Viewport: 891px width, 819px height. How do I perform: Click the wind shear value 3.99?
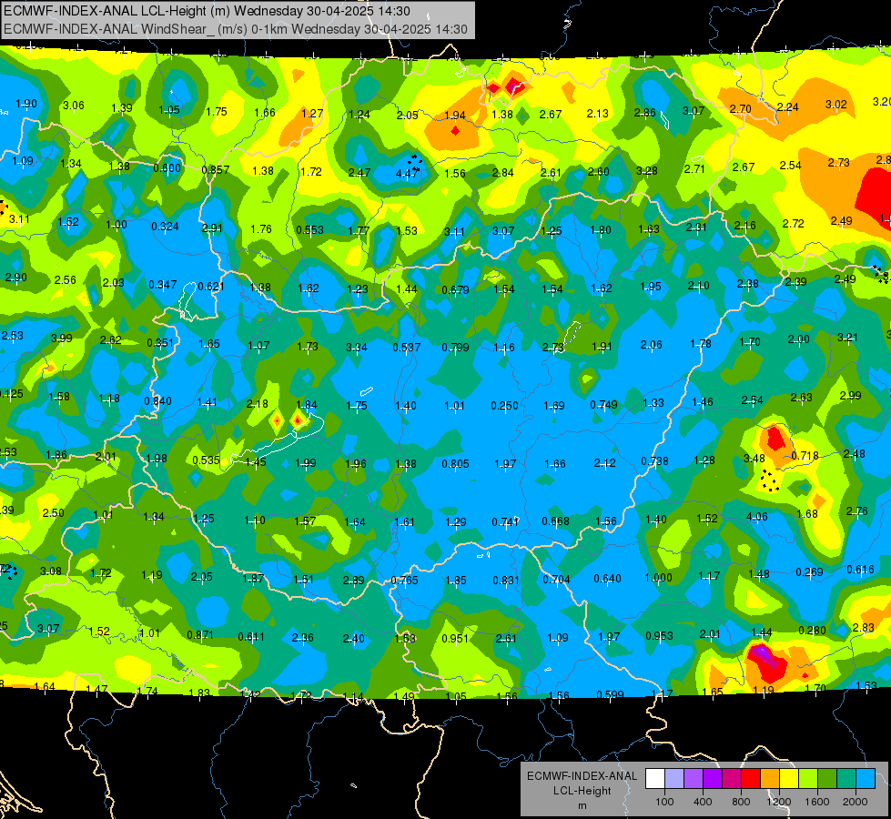pos(61,339)
